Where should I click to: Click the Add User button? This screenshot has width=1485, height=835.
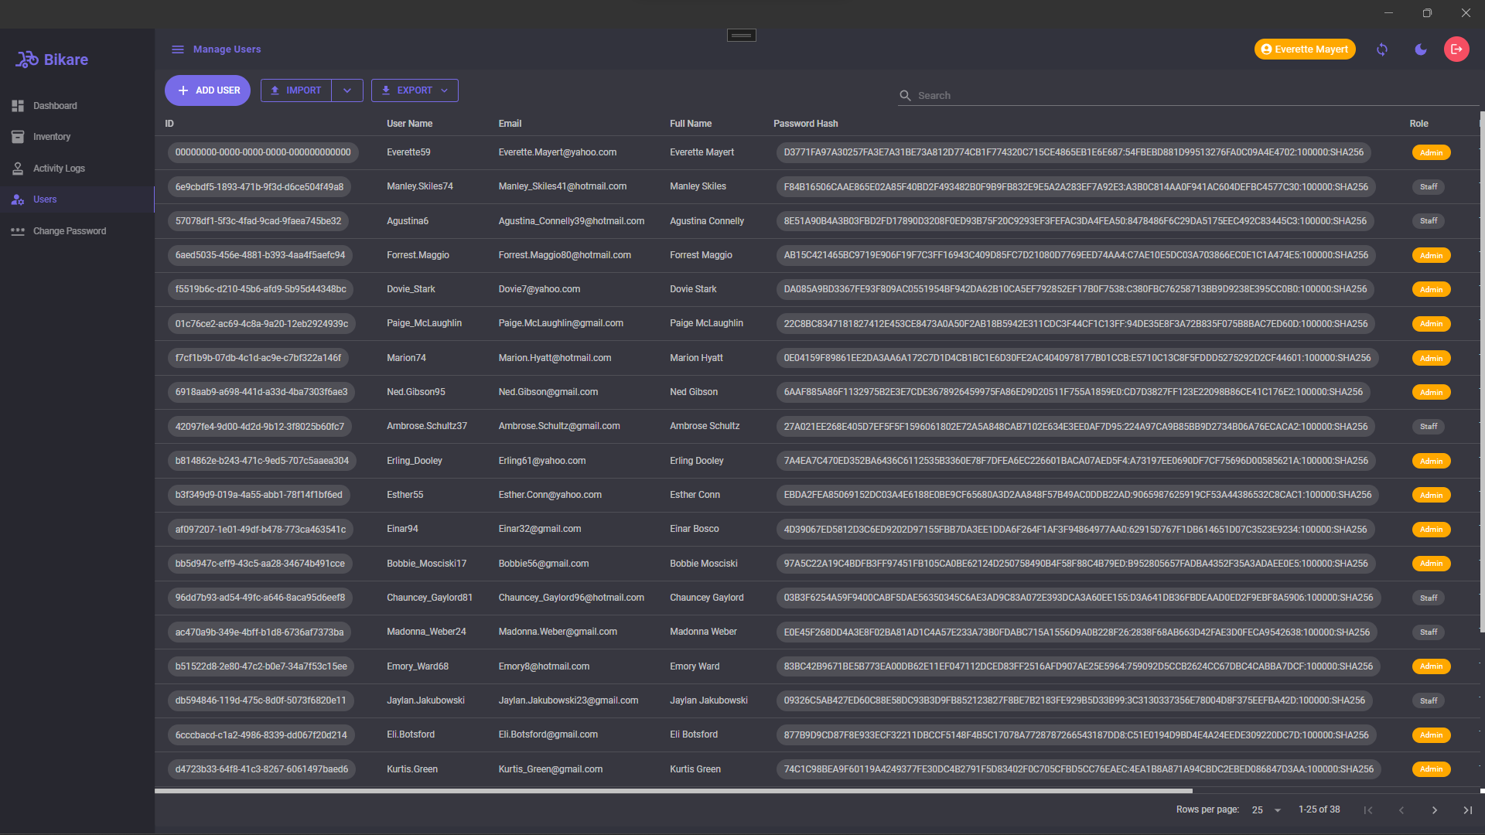click(207, 90)
